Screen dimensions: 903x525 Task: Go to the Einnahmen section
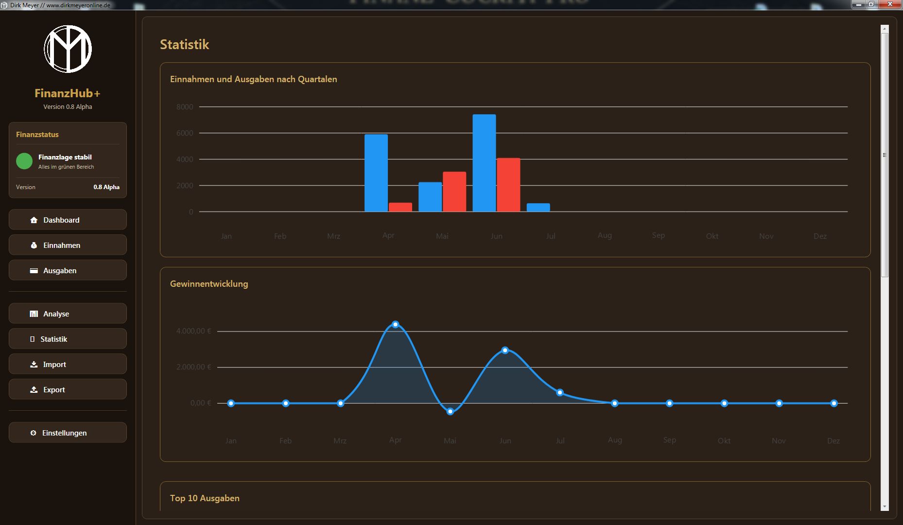(68, 245)
